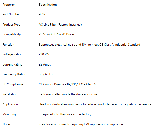Click the Compatibility row label
This screenshot has width=161, height=130.
point(12,34)
